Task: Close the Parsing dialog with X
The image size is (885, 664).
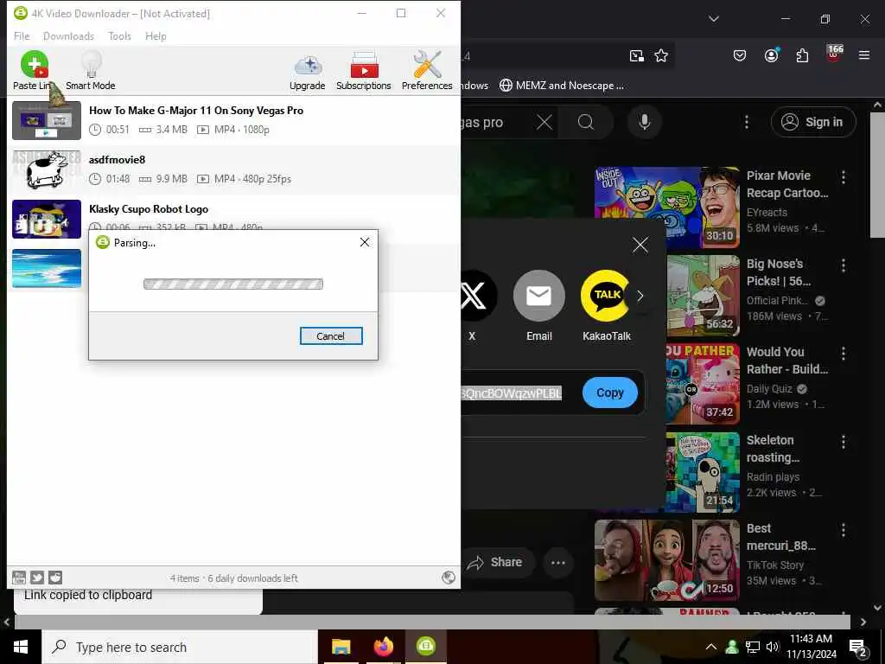Action: point(365,242)
